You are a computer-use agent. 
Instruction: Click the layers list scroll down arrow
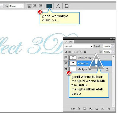coord(113,105)
